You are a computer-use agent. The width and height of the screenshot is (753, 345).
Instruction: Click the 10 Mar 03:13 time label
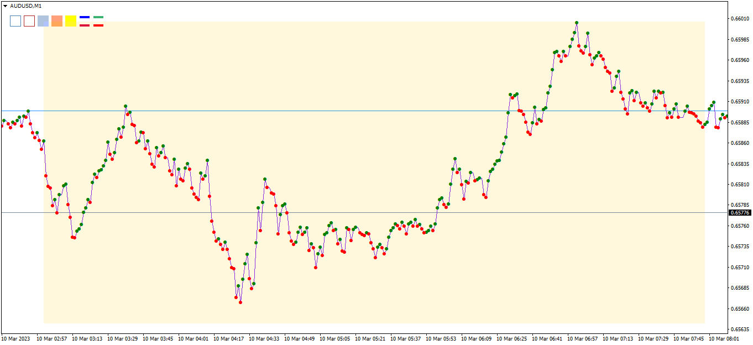click(87, 338)
